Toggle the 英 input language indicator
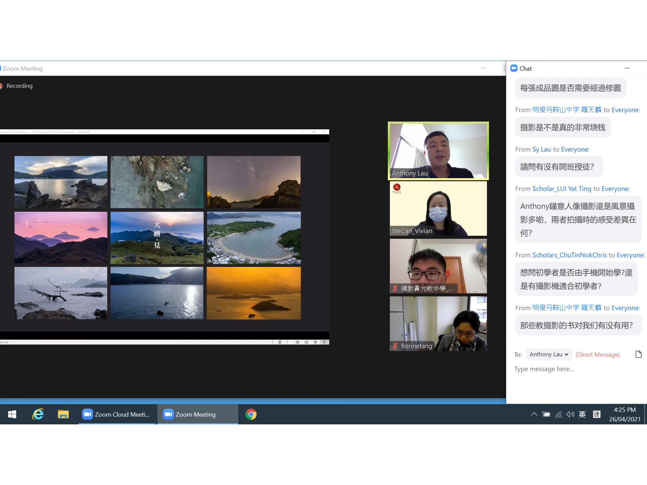 pos(582,414)
